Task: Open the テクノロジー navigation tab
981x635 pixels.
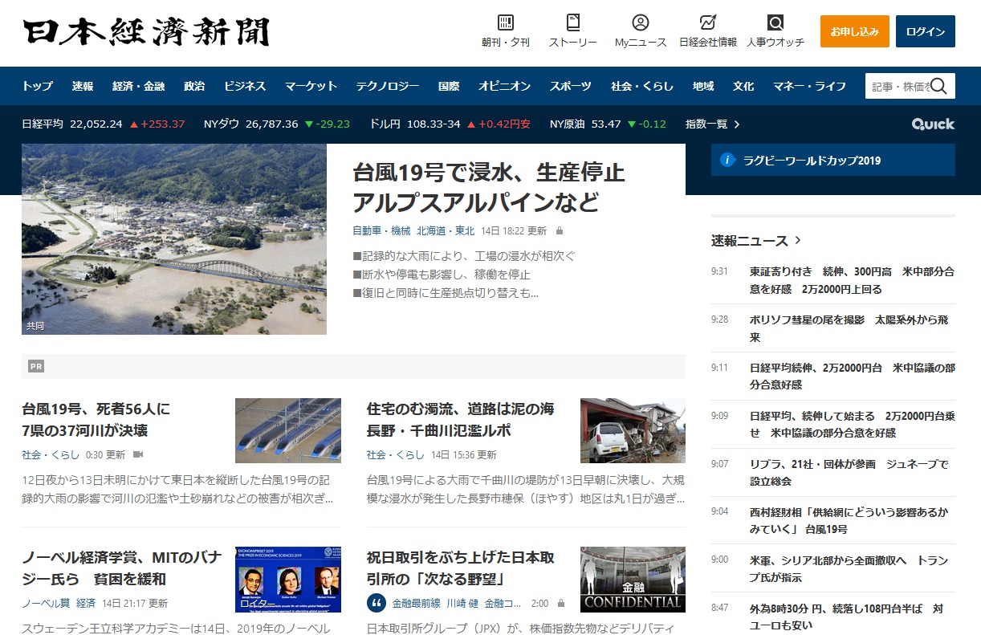Action: coord(388,86)
